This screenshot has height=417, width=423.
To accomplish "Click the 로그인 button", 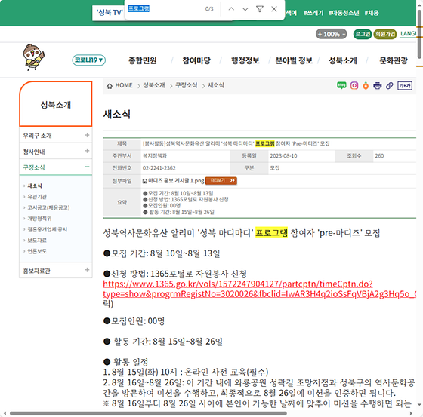I will click(363, 34).
